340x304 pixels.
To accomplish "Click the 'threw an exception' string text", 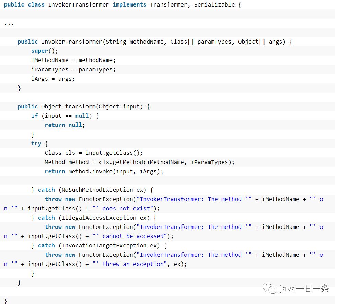I will pyautogui.click(x=133, y=264).
